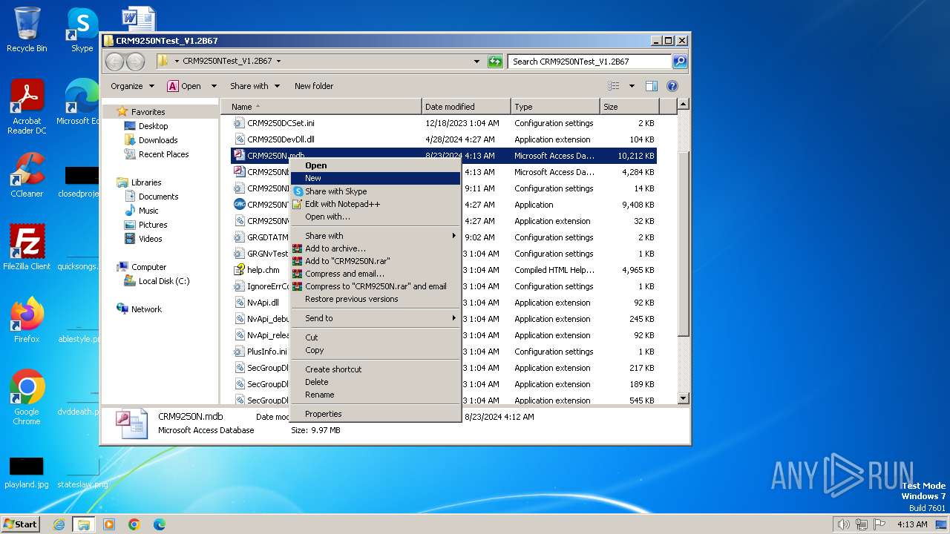Choose Edit with Notepad++

click(x=376, y=204)
